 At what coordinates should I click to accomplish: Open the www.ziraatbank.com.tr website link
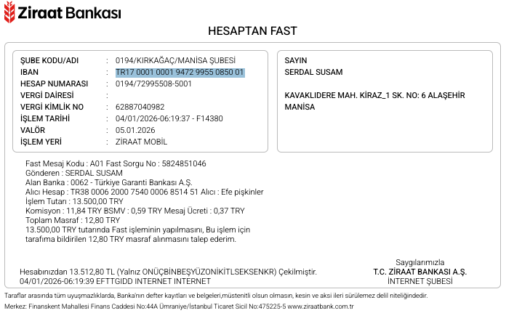(321, 306)
